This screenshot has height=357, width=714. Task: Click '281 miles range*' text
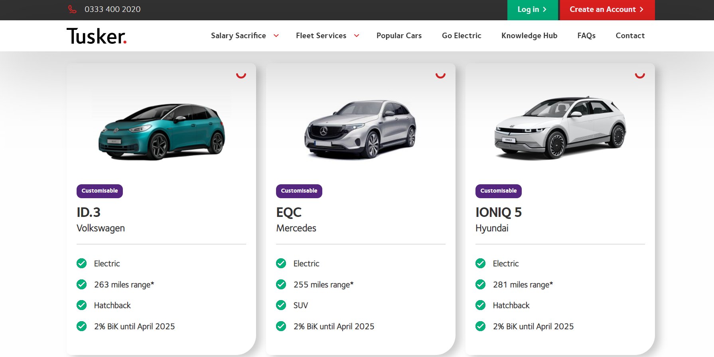(x=523, y=285)
